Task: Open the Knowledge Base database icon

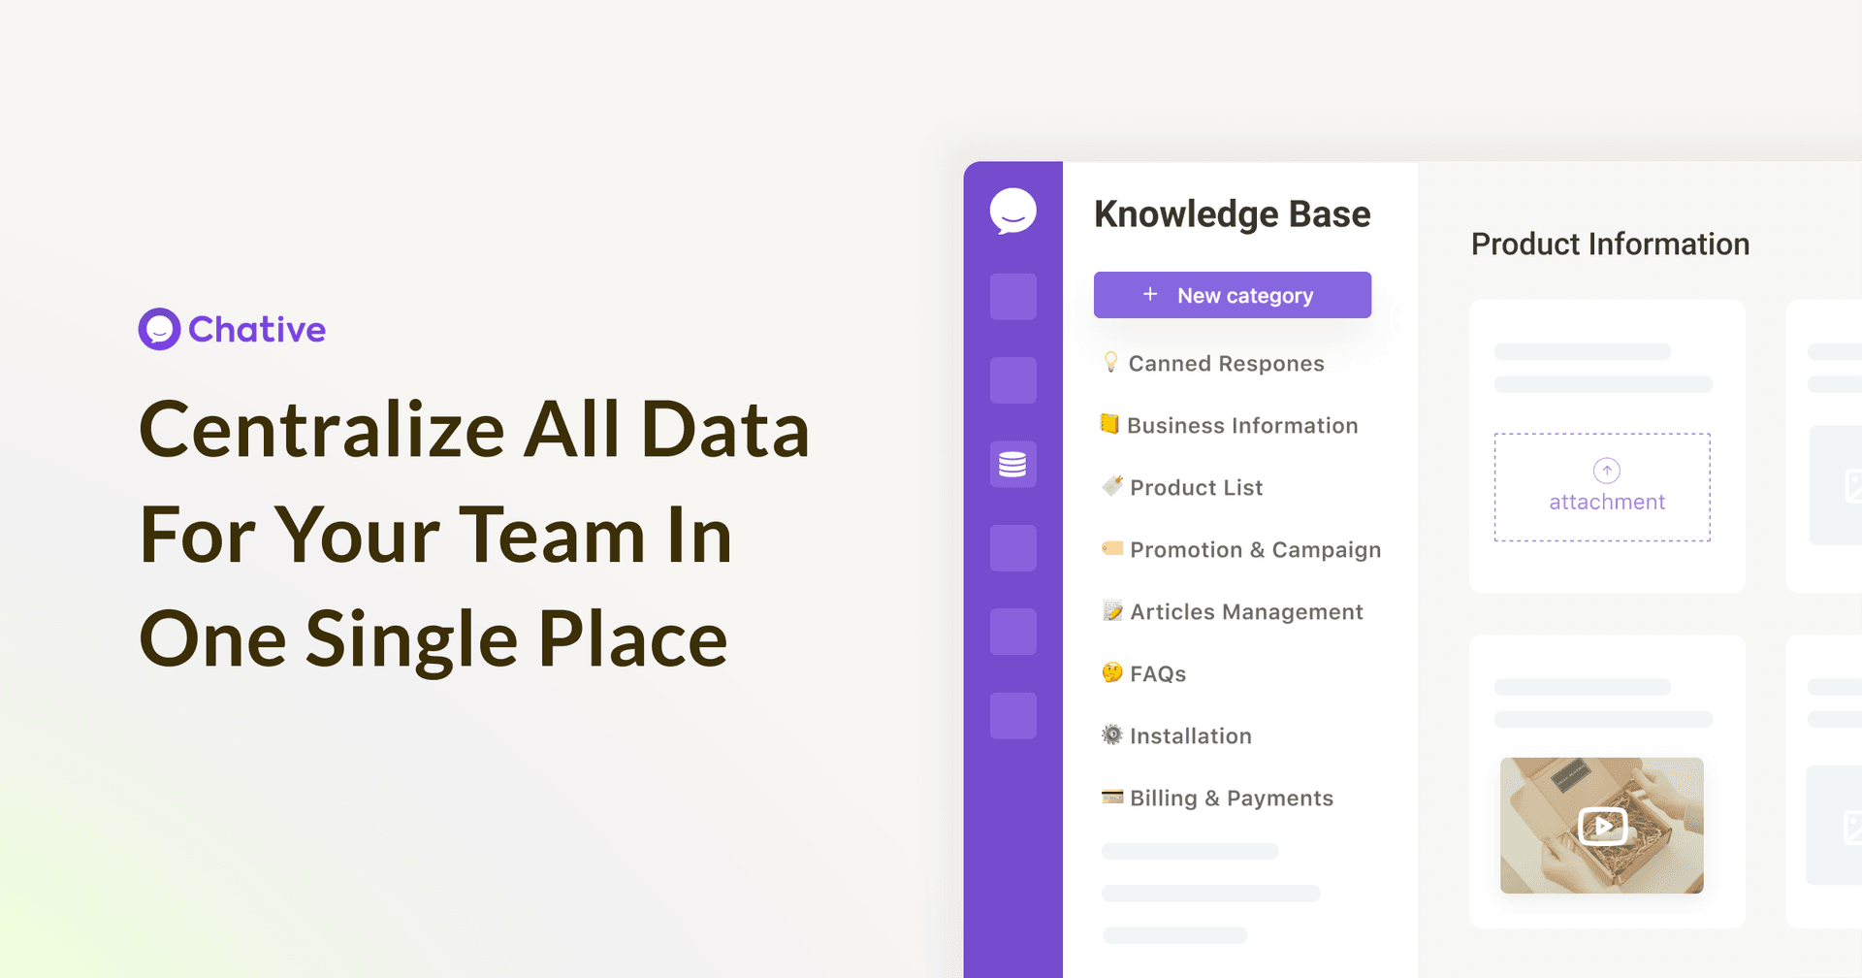Action: pyautogui.click(x=1012, y=465)
